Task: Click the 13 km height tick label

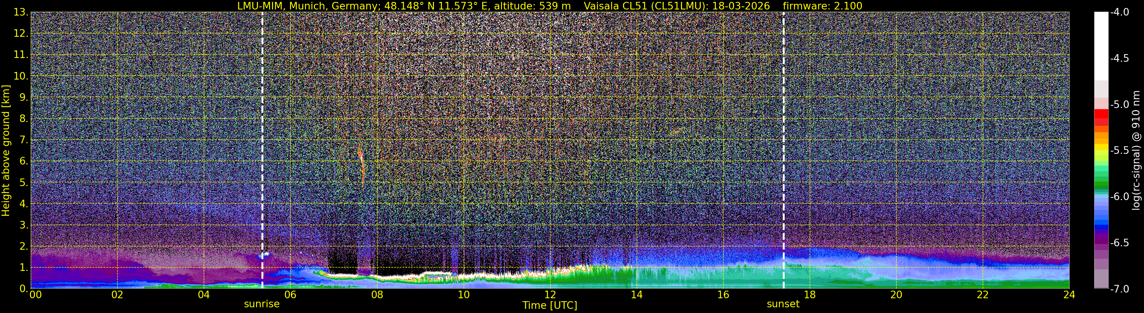Action: click(x=20, y=13)
